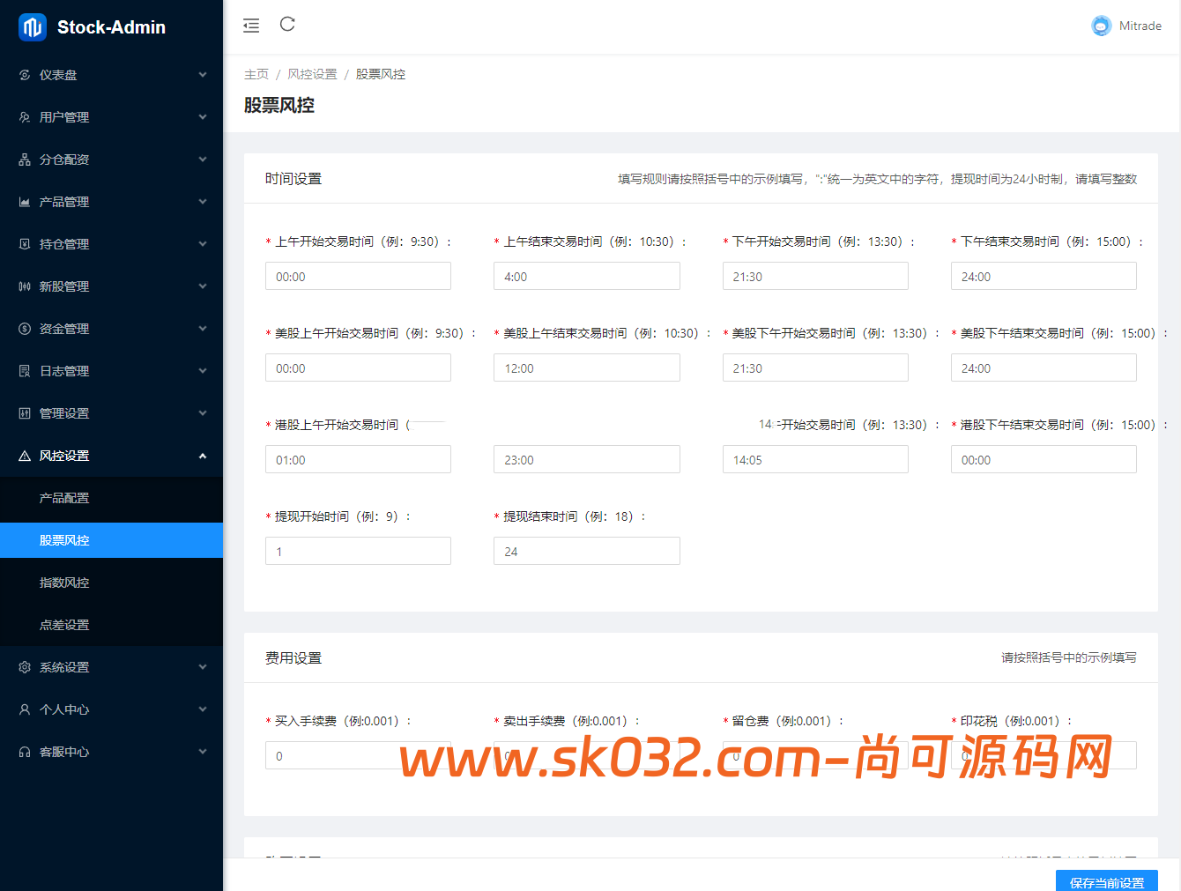Screen dimensions: 1181x891
Task: Open the Mitrade user avatar
Action: 1101,26
